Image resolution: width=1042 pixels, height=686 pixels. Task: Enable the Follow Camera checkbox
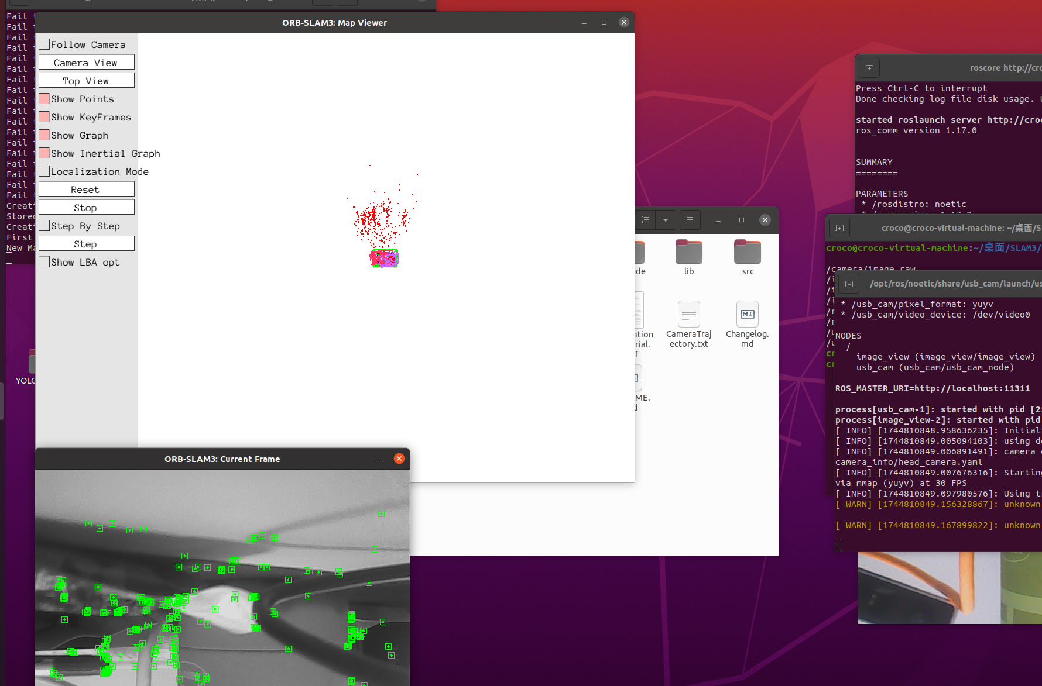click(x=44, y=44)
